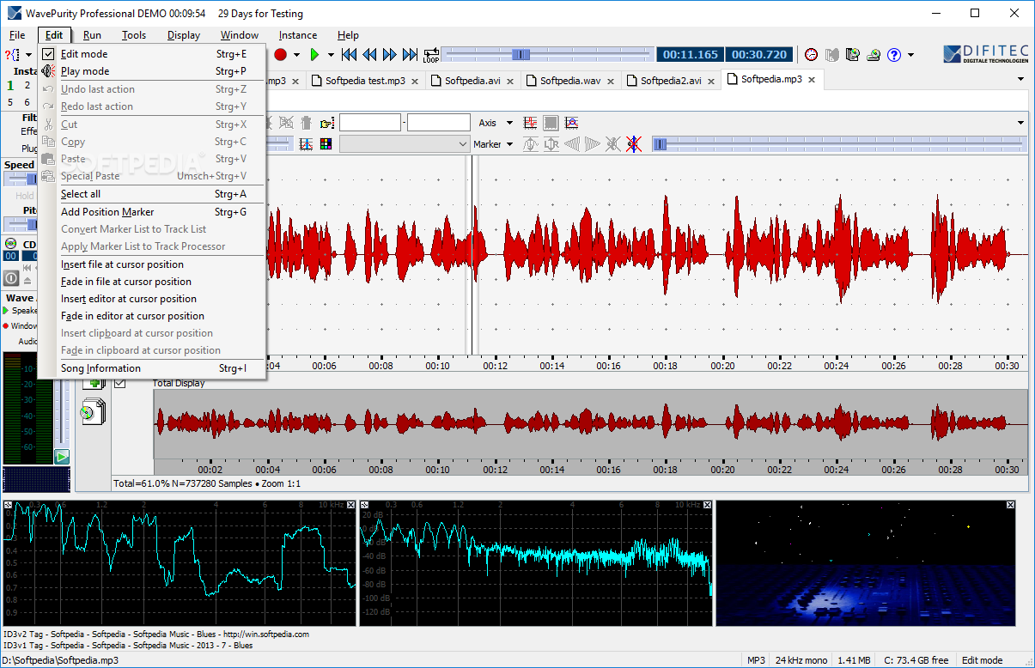Click 24 kHz mono in status bar
The width and height of the screenshot is (1035, 668).
(x=801, y=660)
